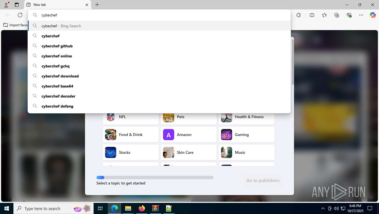Choose cybechef Bing Search suggestion
Viewport: 379px width, 214px height.
point(159,26)
